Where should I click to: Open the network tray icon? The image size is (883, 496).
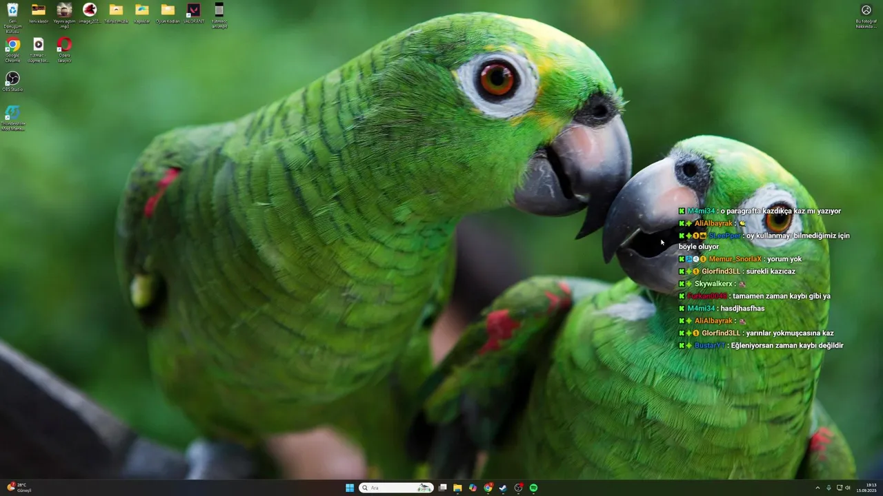pyautogui.click(x=840, y=488)
